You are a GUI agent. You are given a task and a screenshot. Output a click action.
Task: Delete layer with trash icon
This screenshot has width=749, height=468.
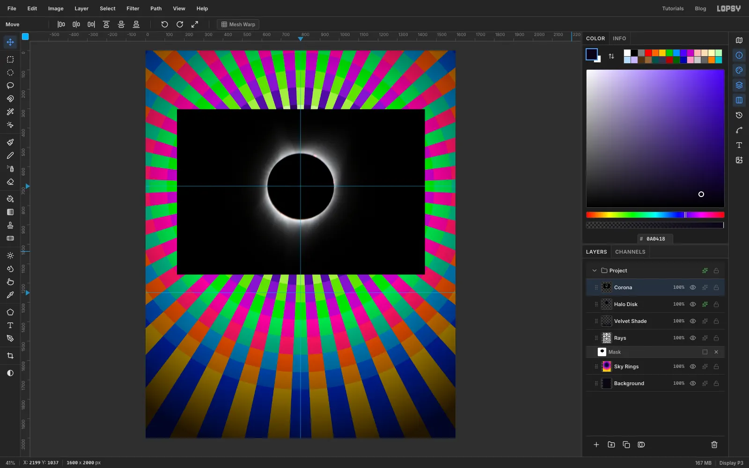(x=714, y=445)
